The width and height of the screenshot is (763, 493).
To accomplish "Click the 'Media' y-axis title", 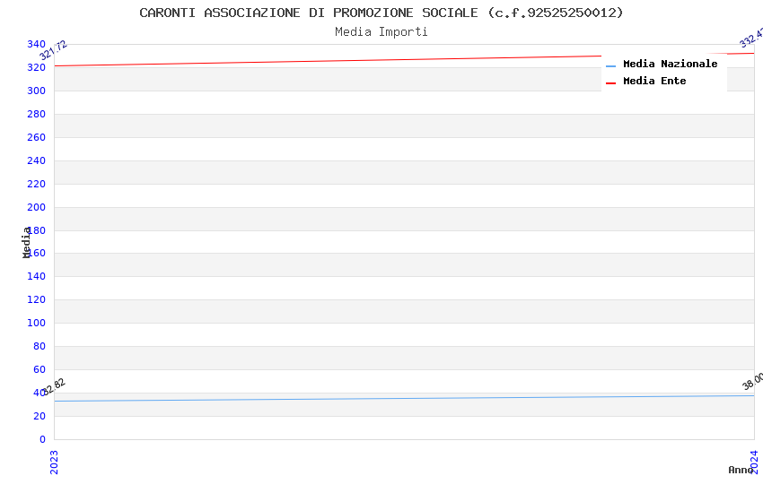I will click(x=26, y=242).
